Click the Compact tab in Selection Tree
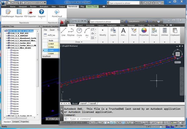 15,122
